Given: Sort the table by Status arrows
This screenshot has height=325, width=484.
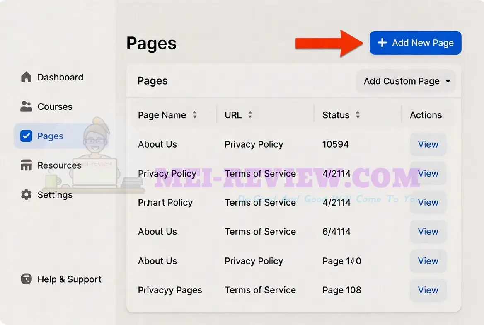Looking at the screenshot, I should pyautogui.click(x=358, y=115).
